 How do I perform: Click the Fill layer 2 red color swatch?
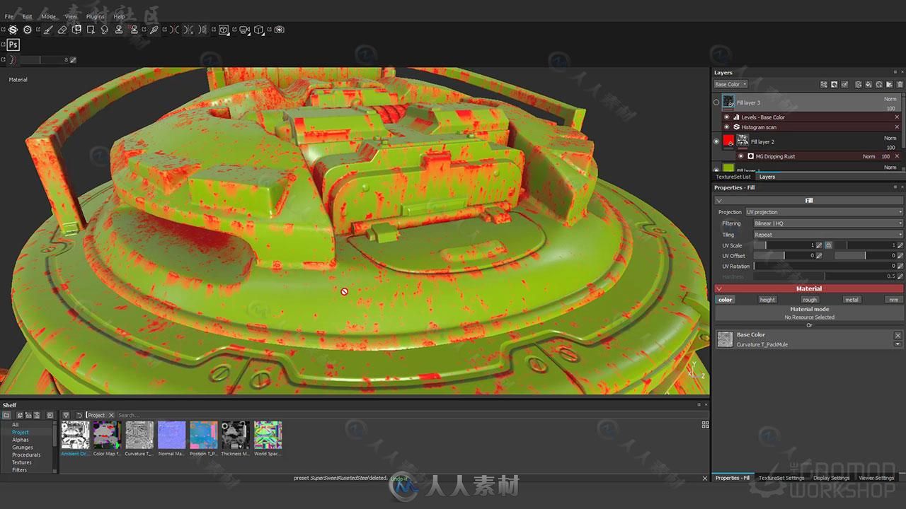(x=728, y=140)
